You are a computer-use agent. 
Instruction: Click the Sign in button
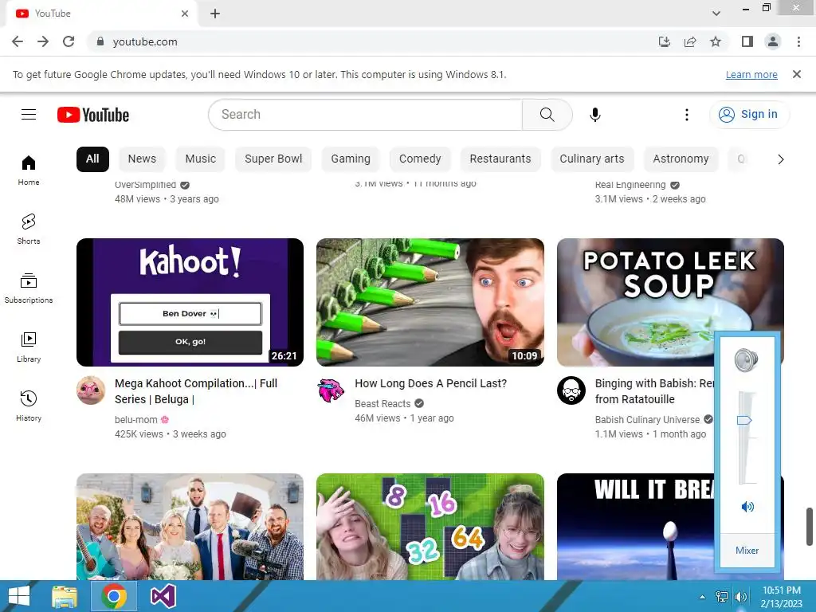[x=749, y=115]
